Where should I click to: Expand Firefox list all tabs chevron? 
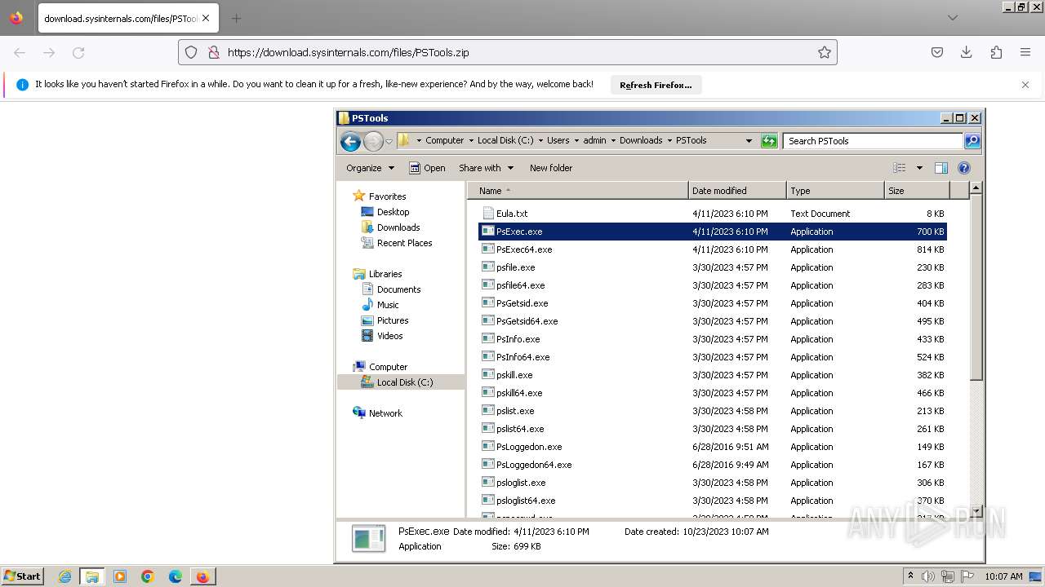(953, 18)
